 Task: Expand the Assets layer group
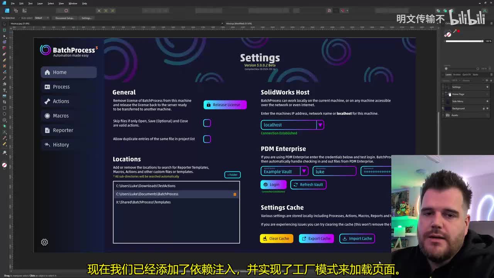point(443,115)
